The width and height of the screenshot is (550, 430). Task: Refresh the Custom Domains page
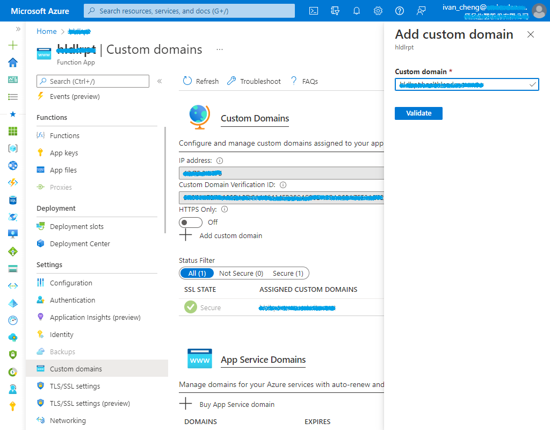pos(200,81)
